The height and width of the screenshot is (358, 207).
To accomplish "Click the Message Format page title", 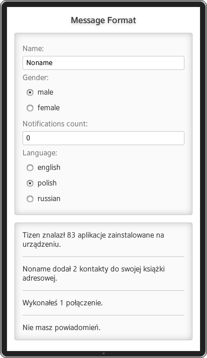I will tap(103, 20).
